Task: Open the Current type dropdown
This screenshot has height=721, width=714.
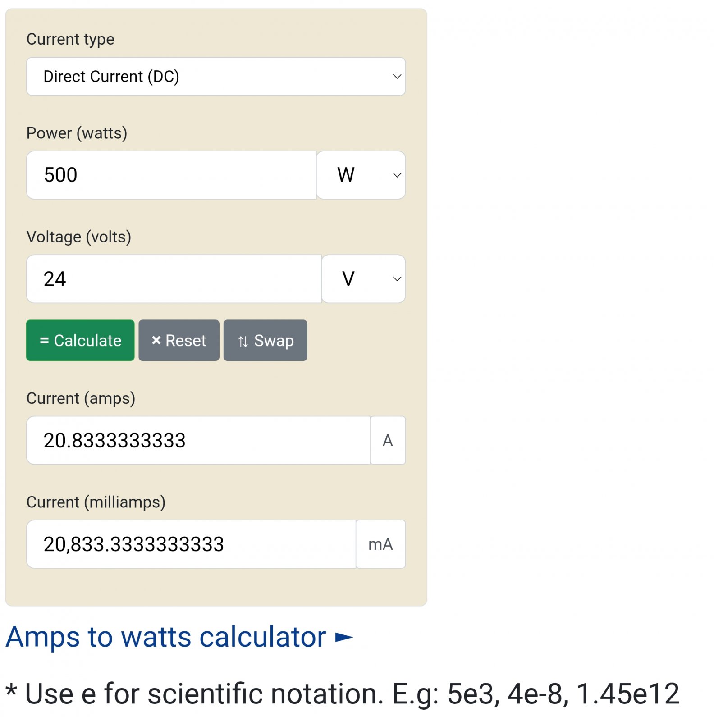Action: (x=215, y=77)
